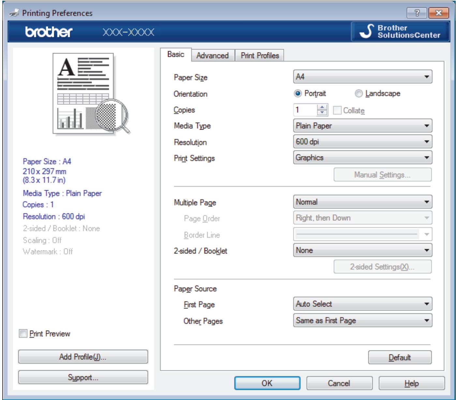Click the 'Orientation' label
The width and height of the screenshot is (456, 400).
pyautogui.click(x=191, y=94)
